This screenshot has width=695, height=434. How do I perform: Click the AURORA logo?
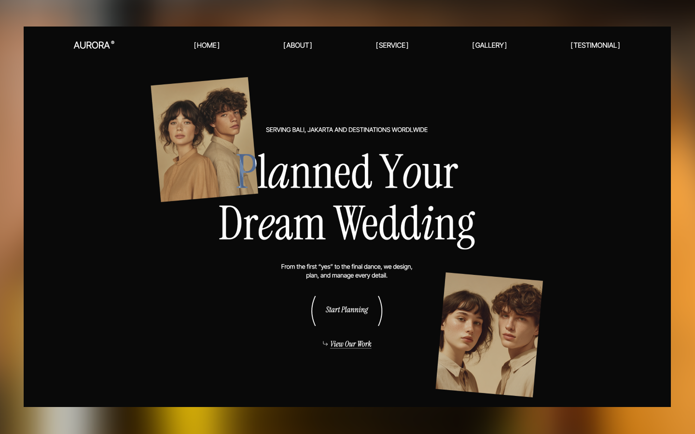(94, 45)
